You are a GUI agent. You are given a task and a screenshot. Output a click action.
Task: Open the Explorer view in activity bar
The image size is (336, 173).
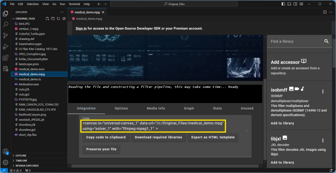click(x=6, y=14)
